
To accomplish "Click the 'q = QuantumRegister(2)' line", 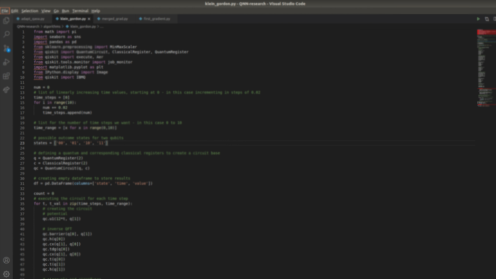I will (x=58, y=158).
